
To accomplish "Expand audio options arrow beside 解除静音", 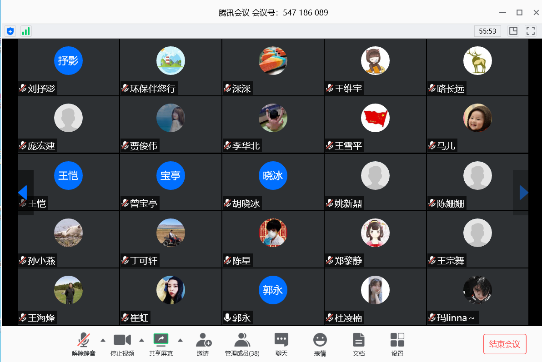I will 103,340.
